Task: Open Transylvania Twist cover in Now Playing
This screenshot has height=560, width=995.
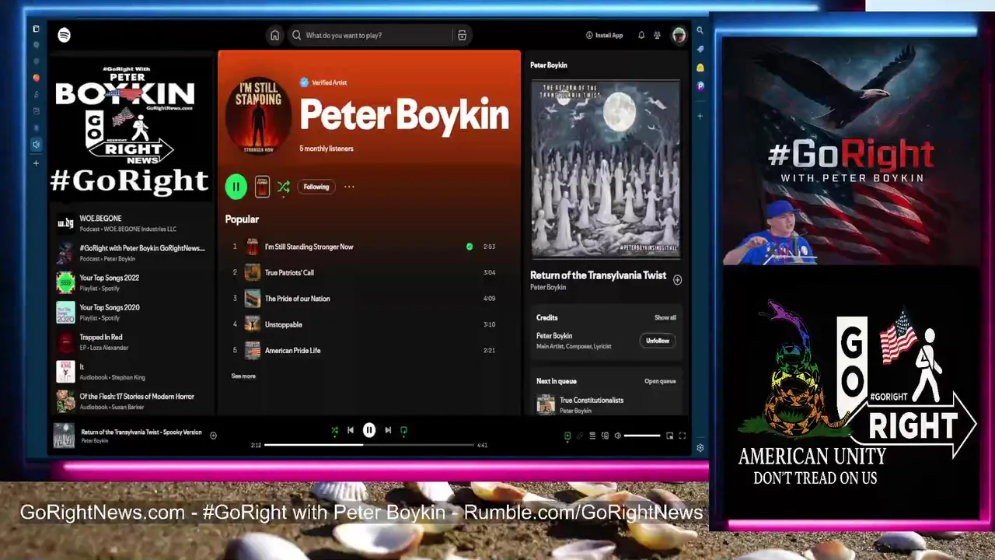Action: click(606, 169)
